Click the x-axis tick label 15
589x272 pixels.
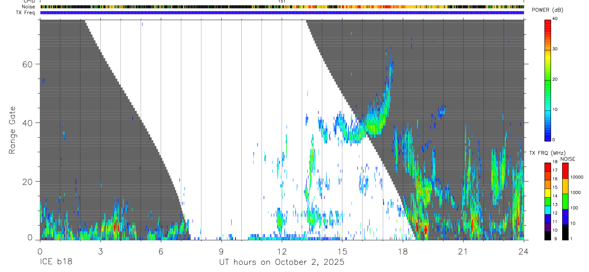(x=342, y=251)
